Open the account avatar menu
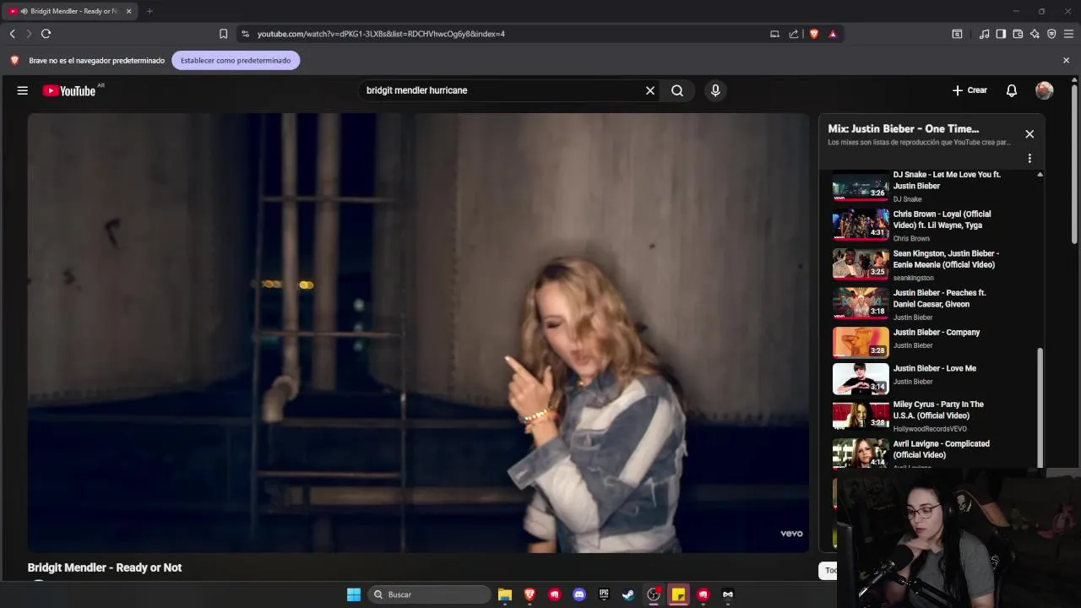This screenshot has height=608, width=1081. 1045,90
